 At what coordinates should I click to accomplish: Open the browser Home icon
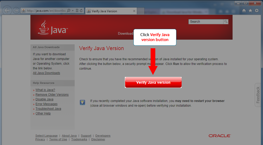244,11
